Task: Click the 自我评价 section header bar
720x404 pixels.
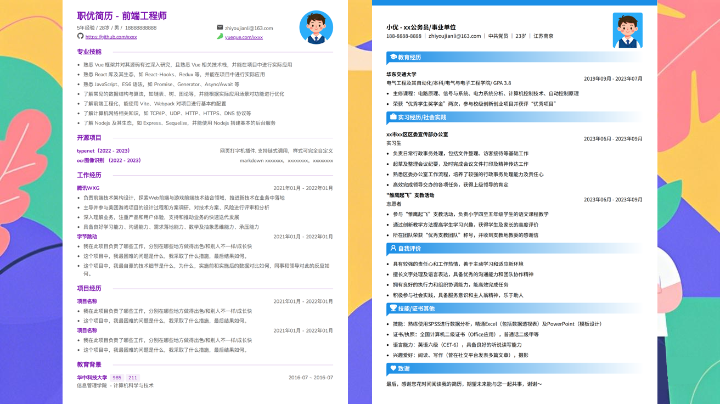Action: [x=514, y=248]
